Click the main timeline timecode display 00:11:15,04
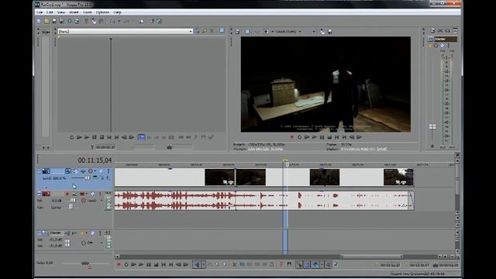496x279 pixels. coord(95,160)
